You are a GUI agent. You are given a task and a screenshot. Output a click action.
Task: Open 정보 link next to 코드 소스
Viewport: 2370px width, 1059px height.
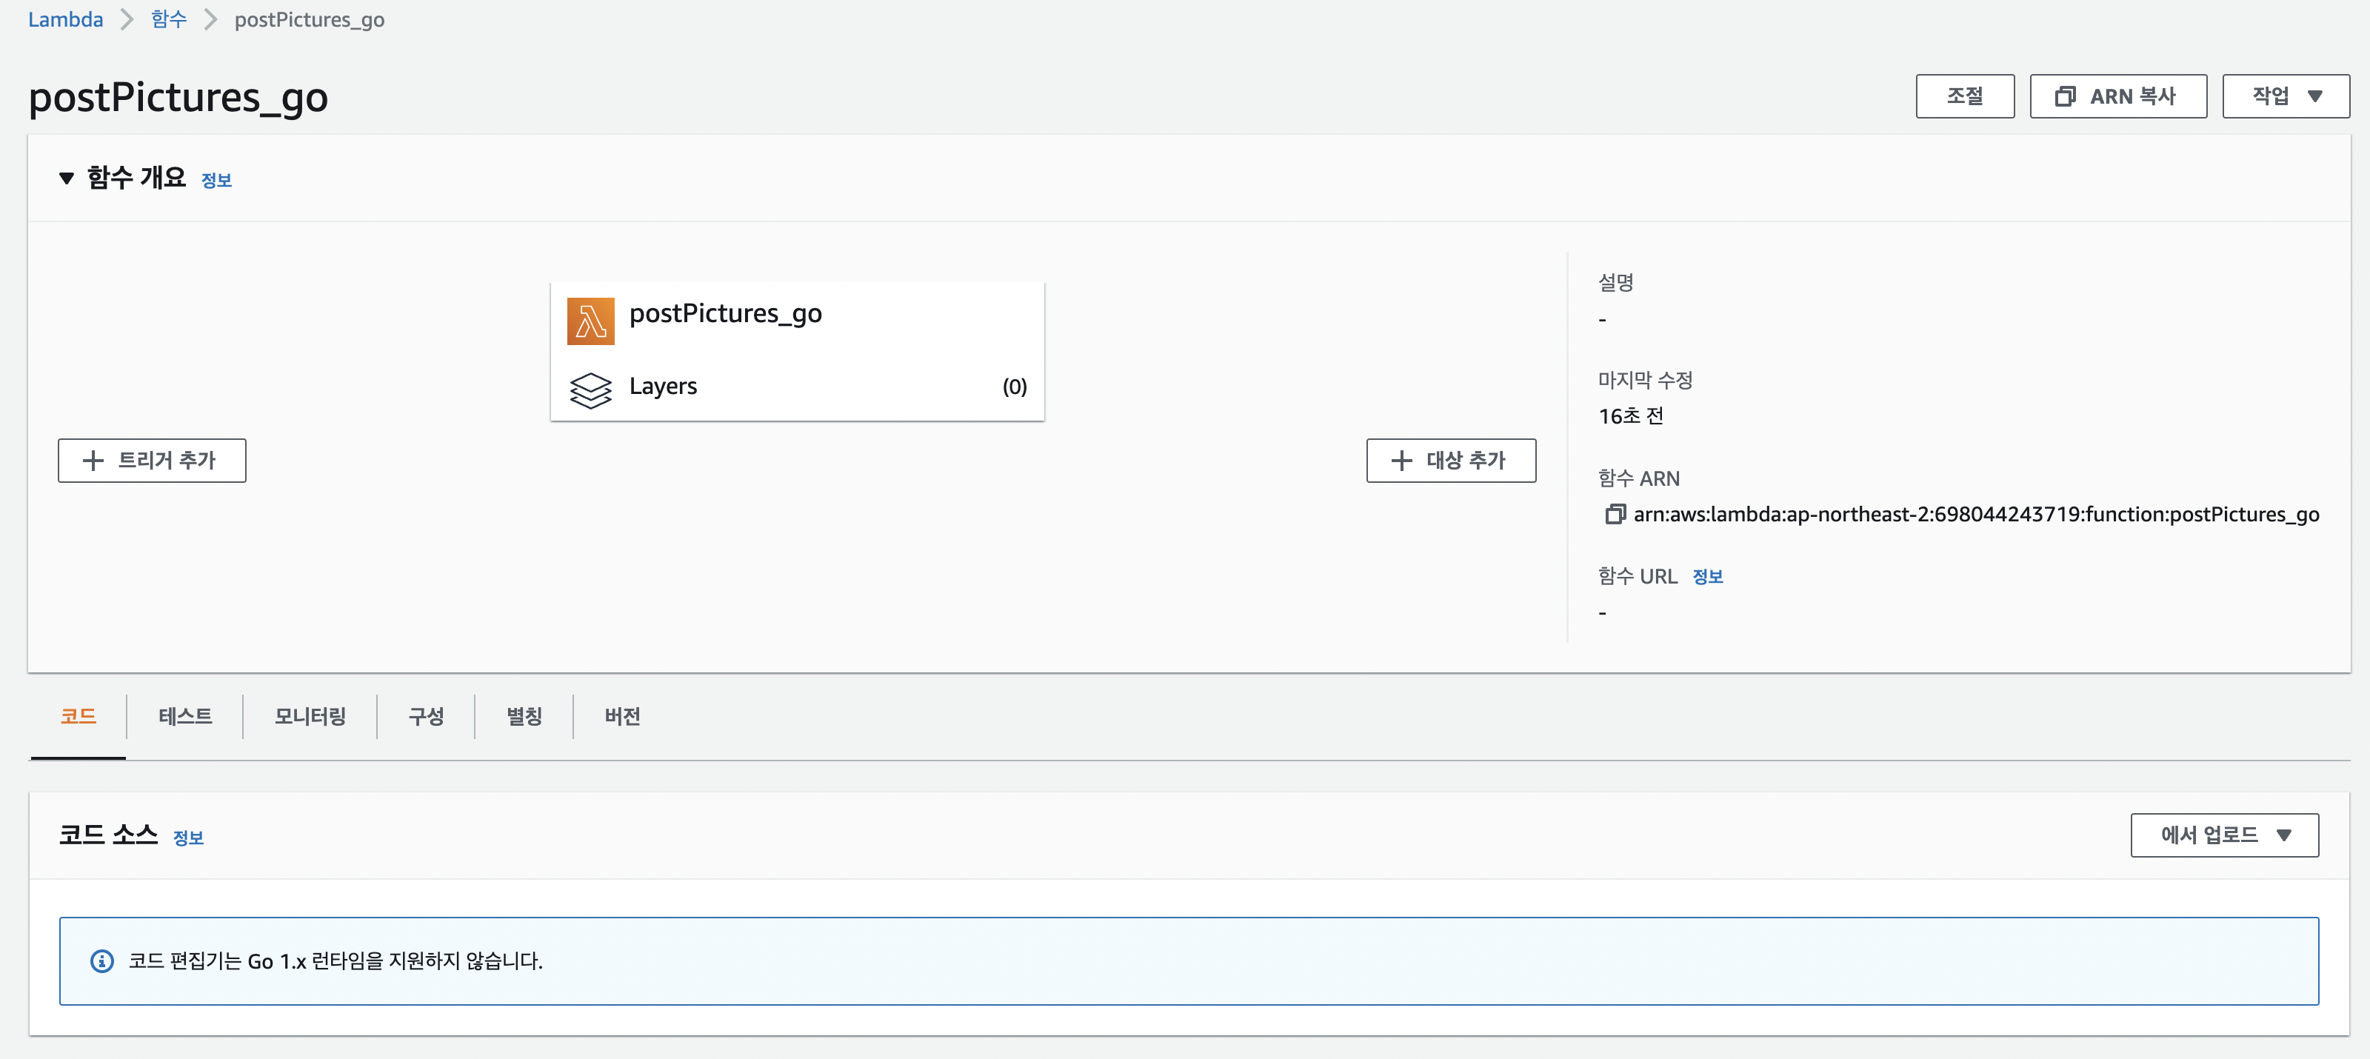tap(189, 838)
